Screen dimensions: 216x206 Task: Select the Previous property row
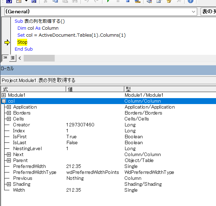109,178
